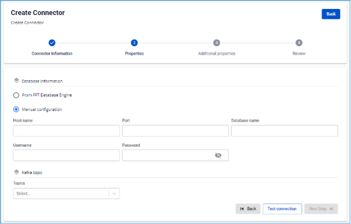Select step 4 Review circle
The image size is (351, 224).
point(299,42)
